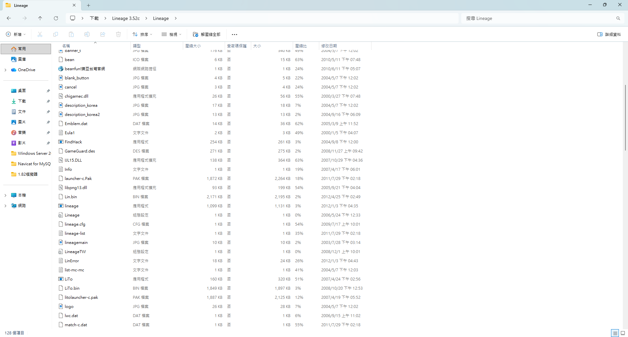Image resolution: width=628 pixels, height=337 pixels.
Task: Select the file description_korea2
Action: click(x=82, y=114)
